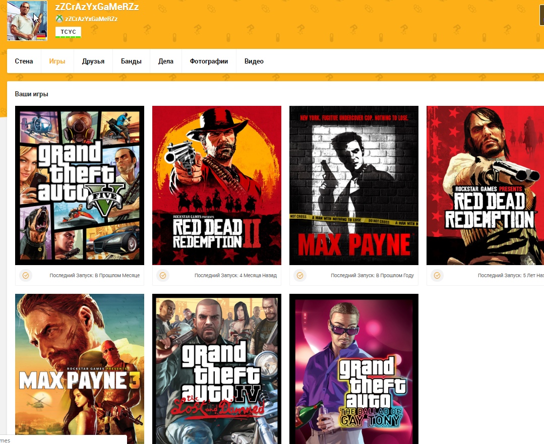
Task: Click the TCYC crew tag badge
Action: click(x=68, y=32)
